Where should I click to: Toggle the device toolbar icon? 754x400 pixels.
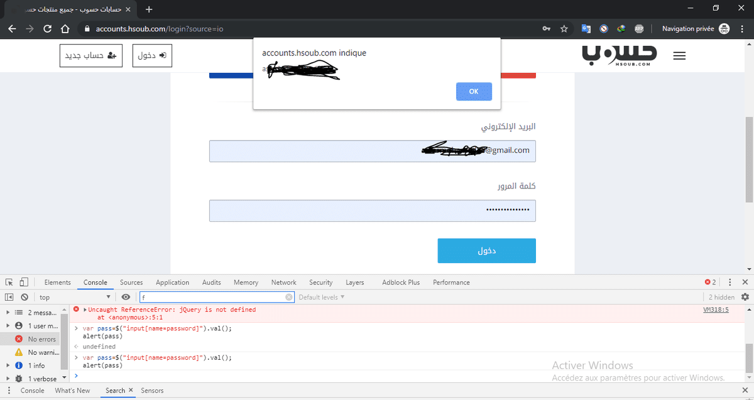[24, 283]
